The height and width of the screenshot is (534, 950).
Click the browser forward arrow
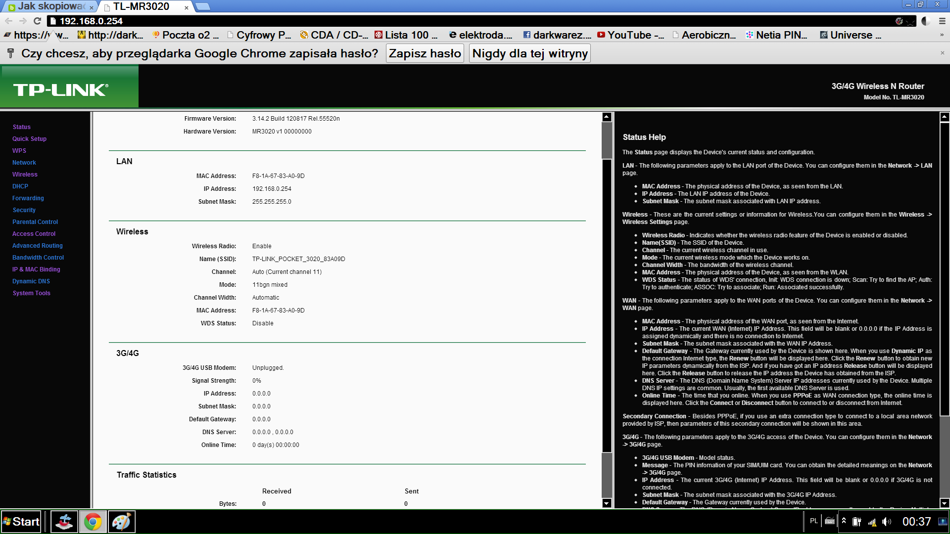[x=23, y=21]
